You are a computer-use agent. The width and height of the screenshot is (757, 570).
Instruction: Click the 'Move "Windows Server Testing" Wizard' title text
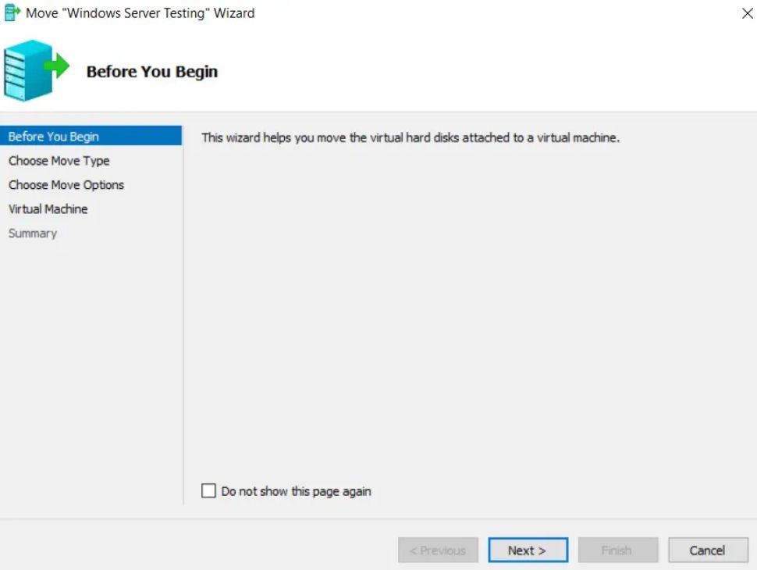[x=140, y=13]
